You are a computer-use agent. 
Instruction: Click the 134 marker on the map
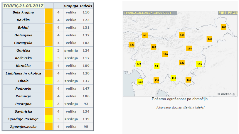tap(189, 48)
